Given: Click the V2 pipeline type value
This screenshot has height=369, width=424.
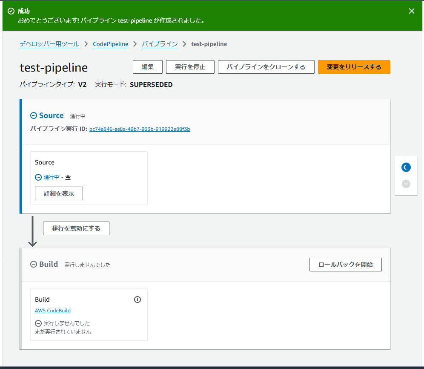Looking at the screenshot, I should 82,84.
